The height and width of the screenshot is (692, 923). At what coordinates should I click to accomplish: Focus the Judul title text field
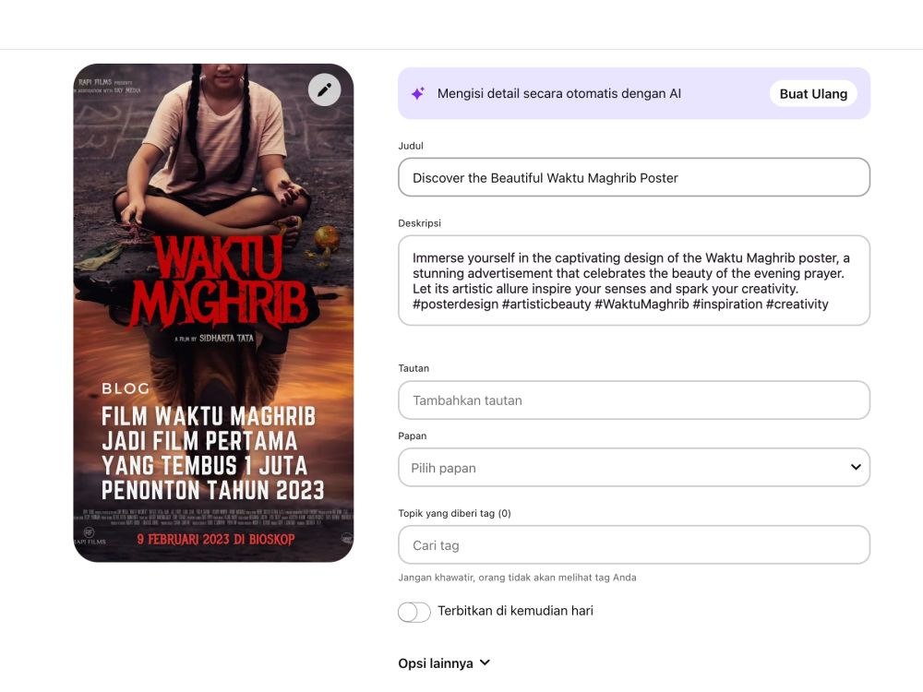click(x=634, y=177)
